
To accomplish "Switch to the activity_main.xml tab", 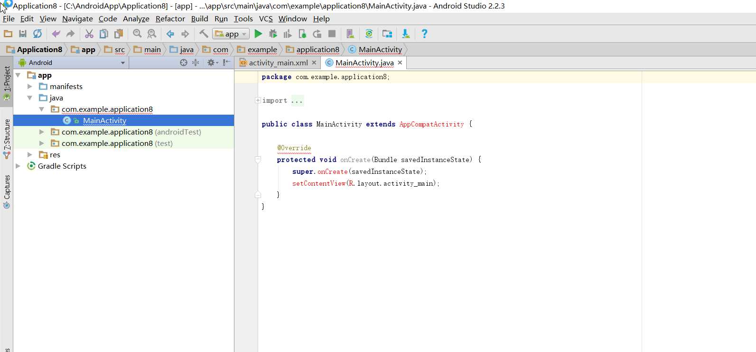I will 278,63.
